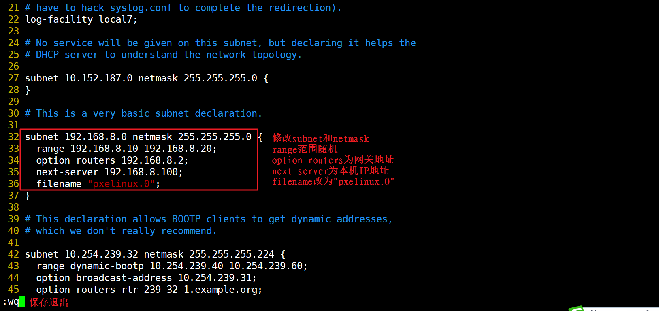The image size is (659, 311).
Task: Click the "pxelinux.0" filename string
Action: (122, 184)
